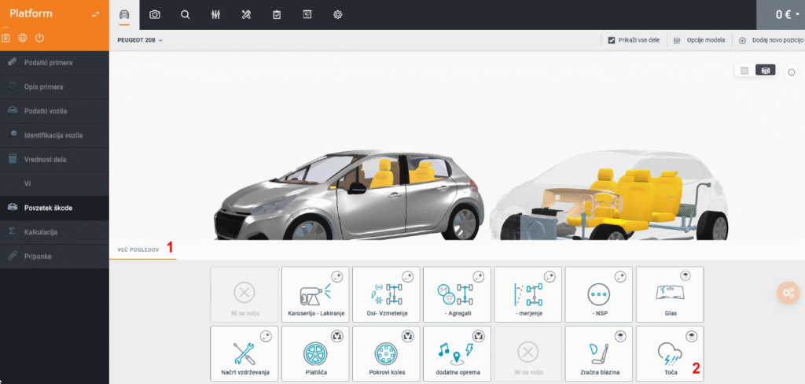Toggle the Prikaži vse dele checkbox
The image size is (805, 384).
coord(612,40)
